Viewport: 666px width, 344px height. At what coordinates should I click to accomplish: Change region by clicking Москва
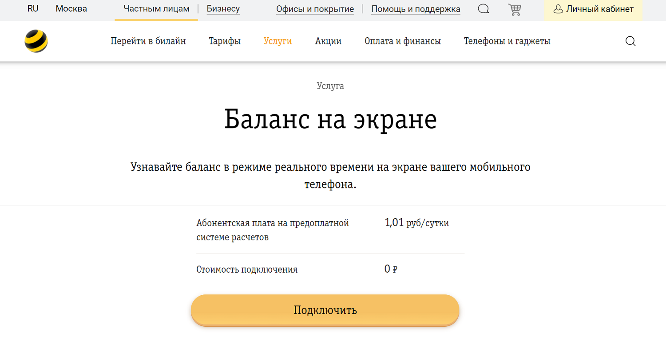coord(71,8)
